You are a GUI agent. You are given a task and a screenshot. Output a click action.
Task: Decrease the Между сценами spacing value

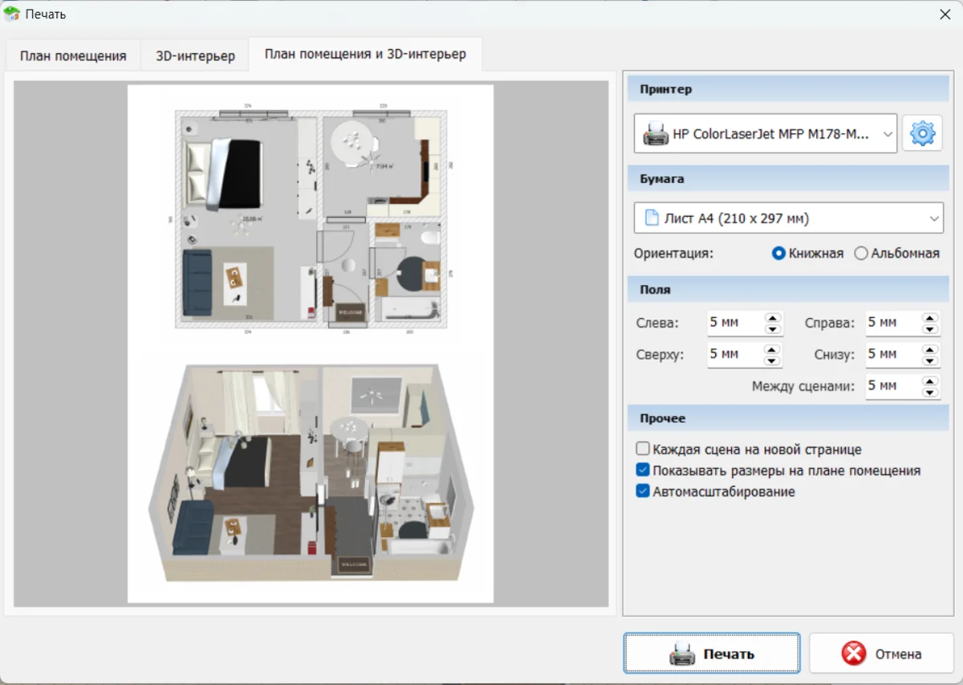click(x=930, y=392)
